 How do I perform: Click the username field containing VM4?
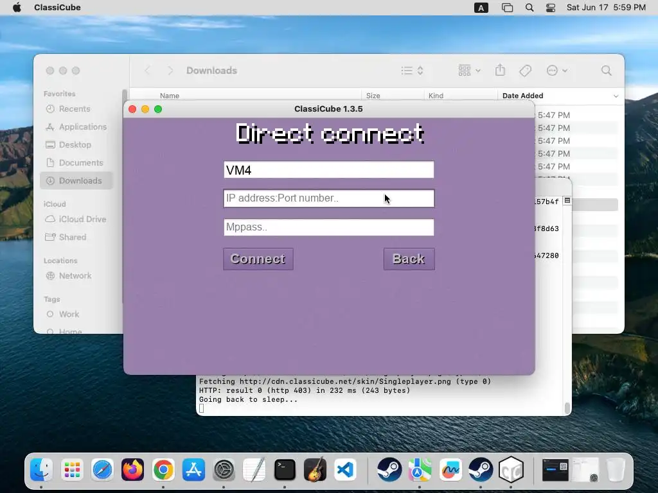click(328, 169)
